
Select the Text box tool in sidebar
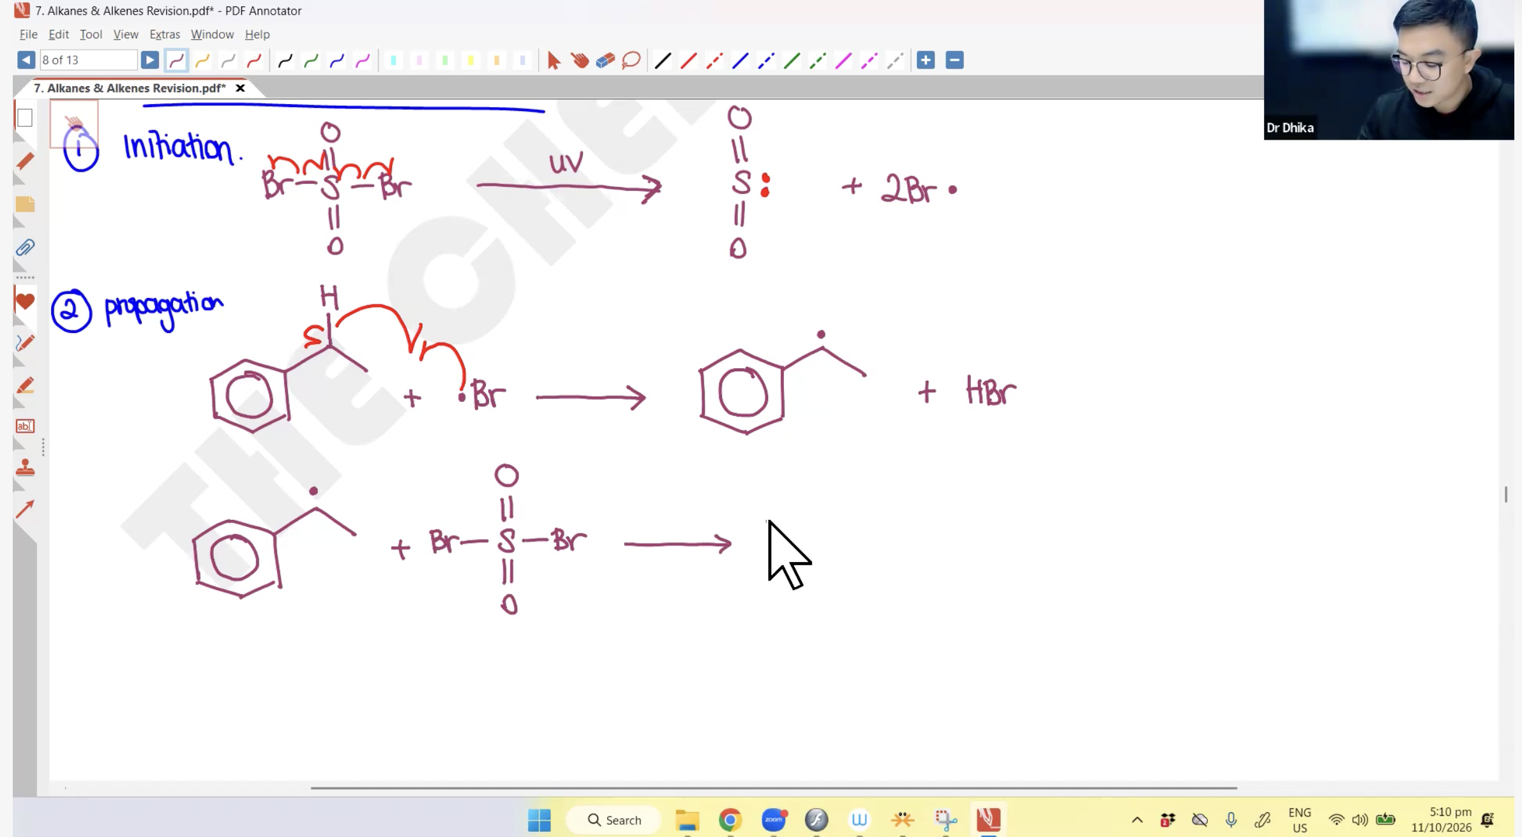pos(25,426)
